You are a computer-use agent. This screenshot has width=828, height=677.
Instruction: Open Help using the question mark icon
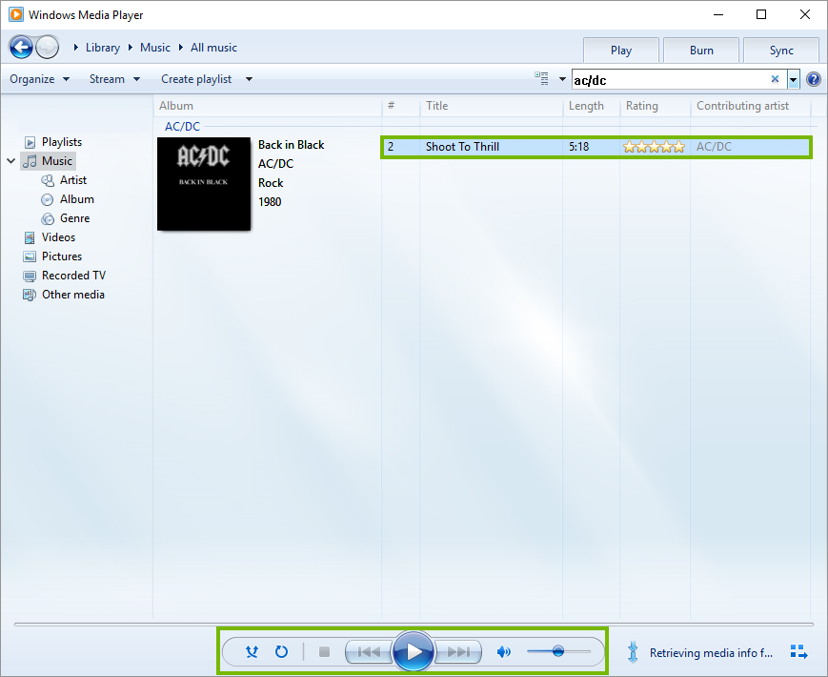813,78
